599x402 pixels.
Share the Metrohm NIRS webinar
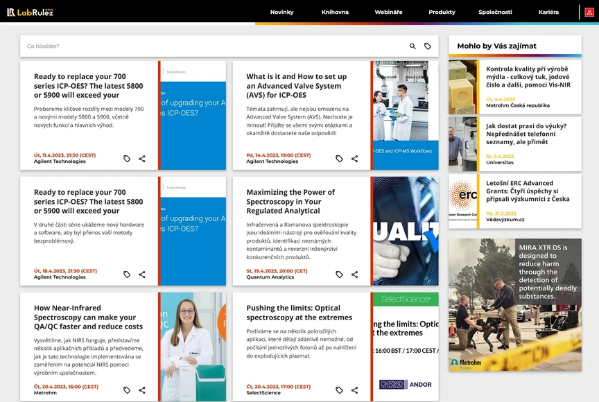point(142,390)
